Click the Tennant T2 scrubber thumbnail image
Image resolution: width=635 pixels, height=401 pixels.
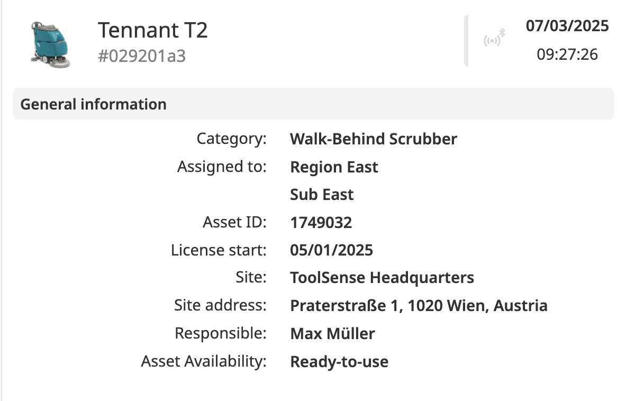[x=51, y=44]
